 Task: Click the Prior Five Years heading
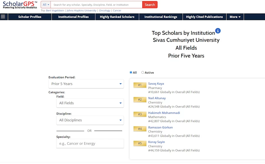click(186, 56)
